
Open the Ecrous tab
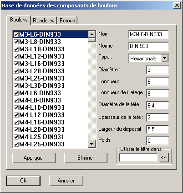tap(67, 20)
